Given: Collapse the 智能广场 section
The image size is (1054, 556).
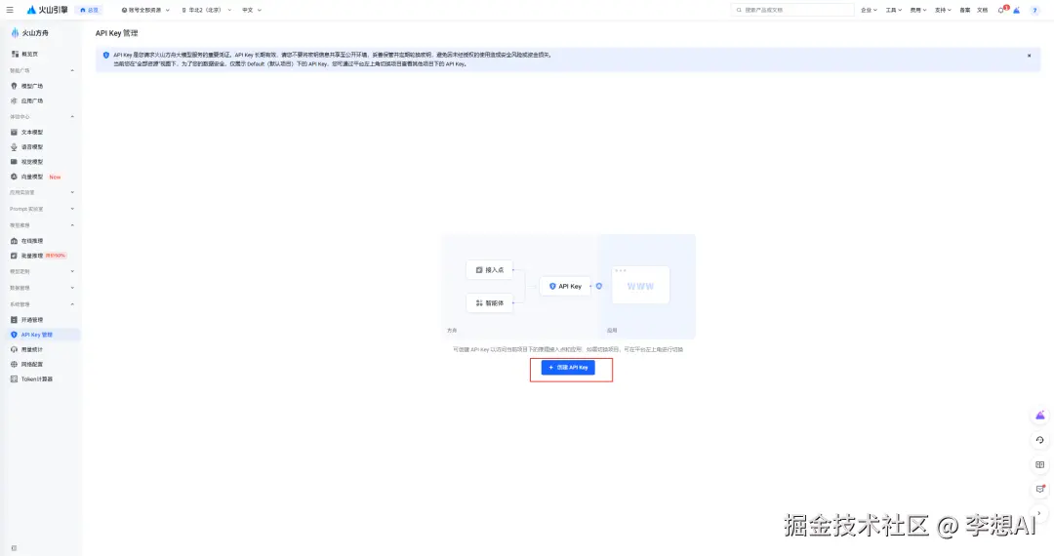Looking at the screenshot, I should (x=72, y=70).
